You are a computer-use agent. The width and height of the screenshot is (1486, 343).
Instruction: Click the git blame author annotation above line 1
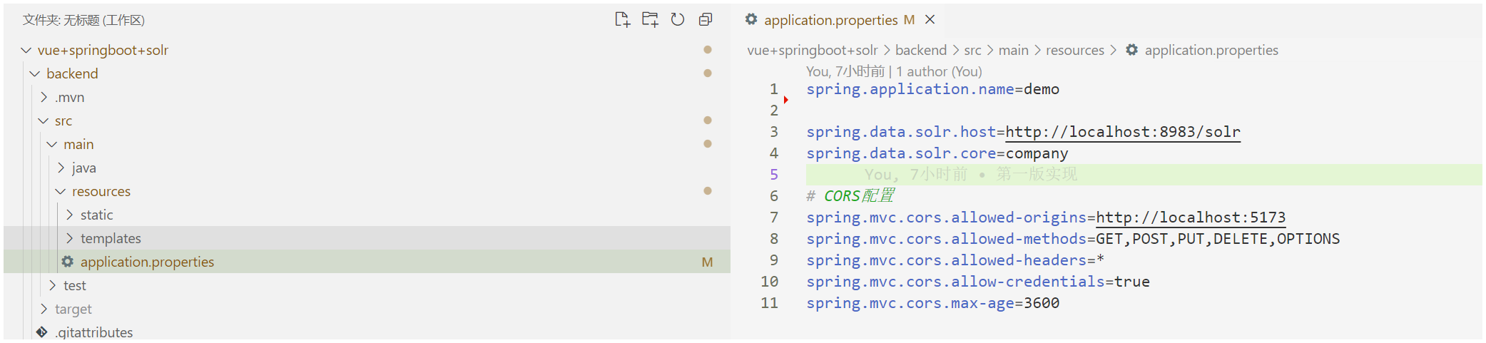point(893,71)
